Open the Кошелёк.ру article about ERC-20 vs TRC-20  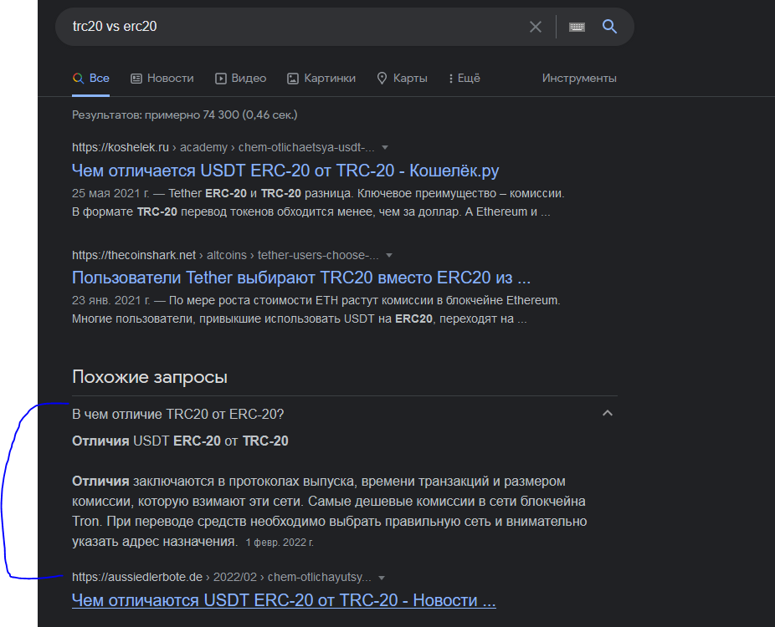[x=285, y=171]
